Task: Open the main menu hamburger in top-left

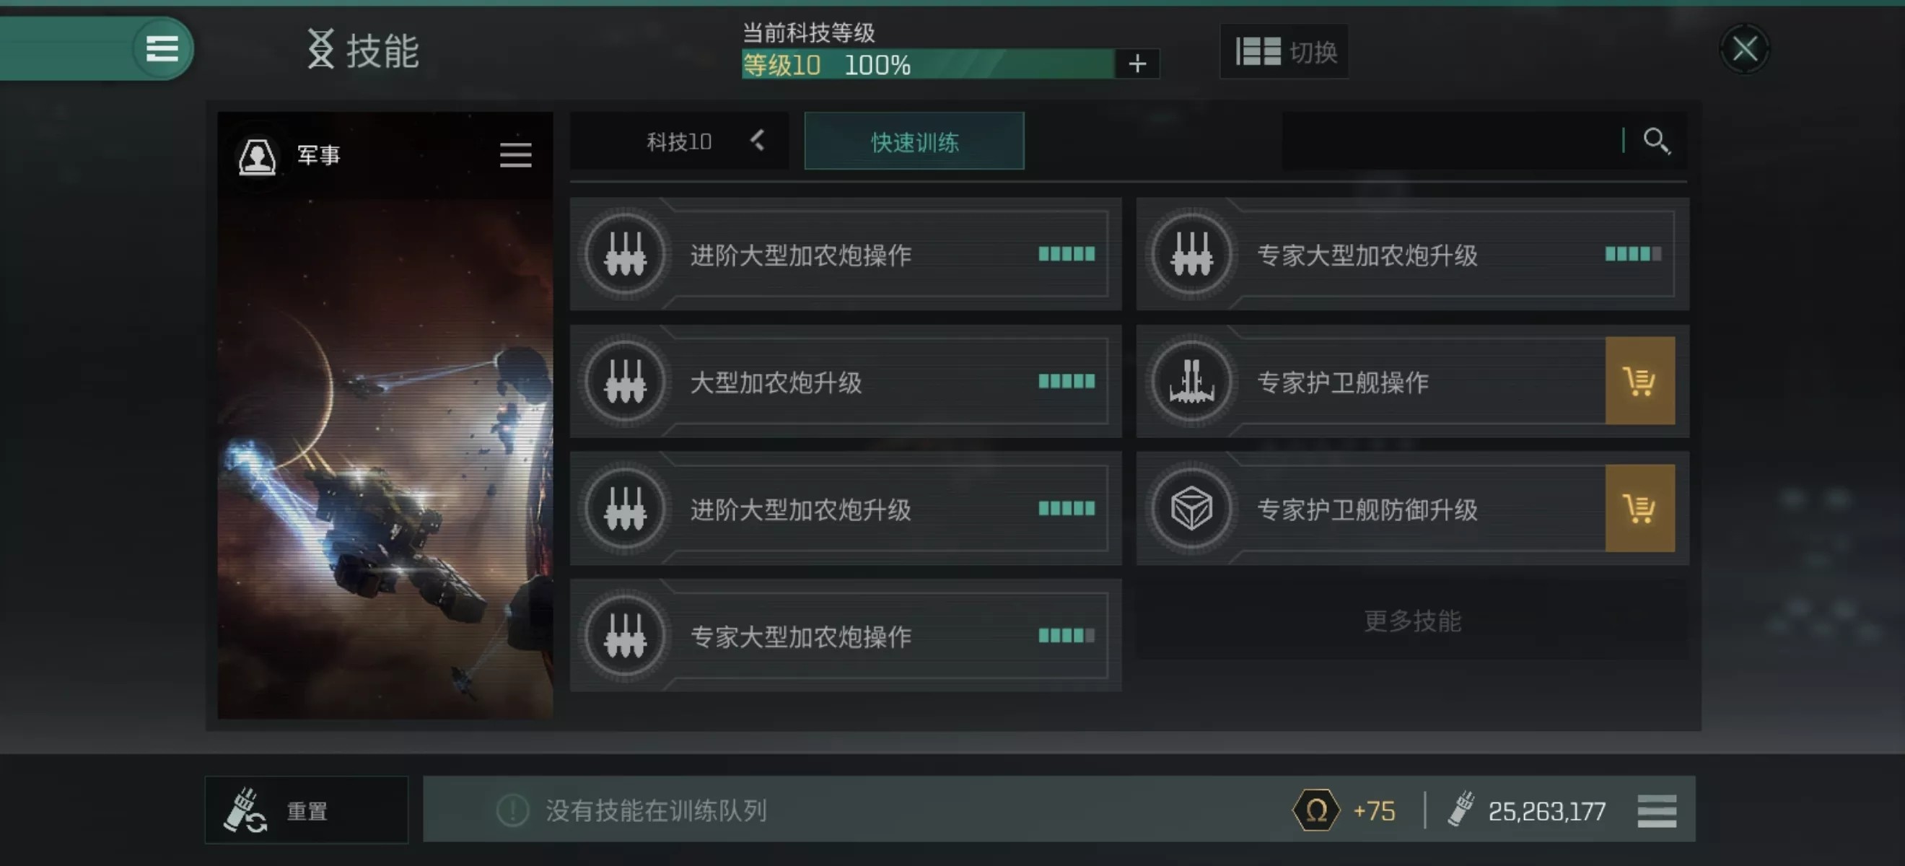Action: (162, 49)
